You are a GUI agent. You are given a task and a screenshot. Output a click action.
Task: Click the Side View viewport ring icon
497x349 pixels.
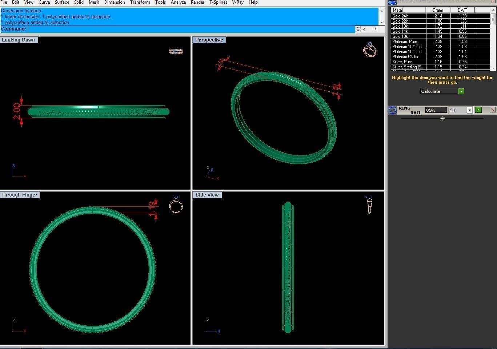click(x=369, y=205)
